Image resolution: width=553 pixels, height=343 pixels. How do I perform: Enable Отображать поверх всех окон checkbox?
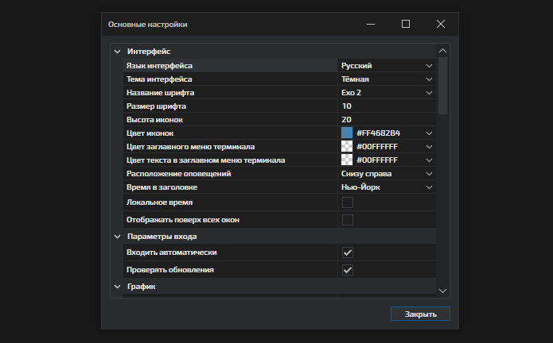[347, 220]
